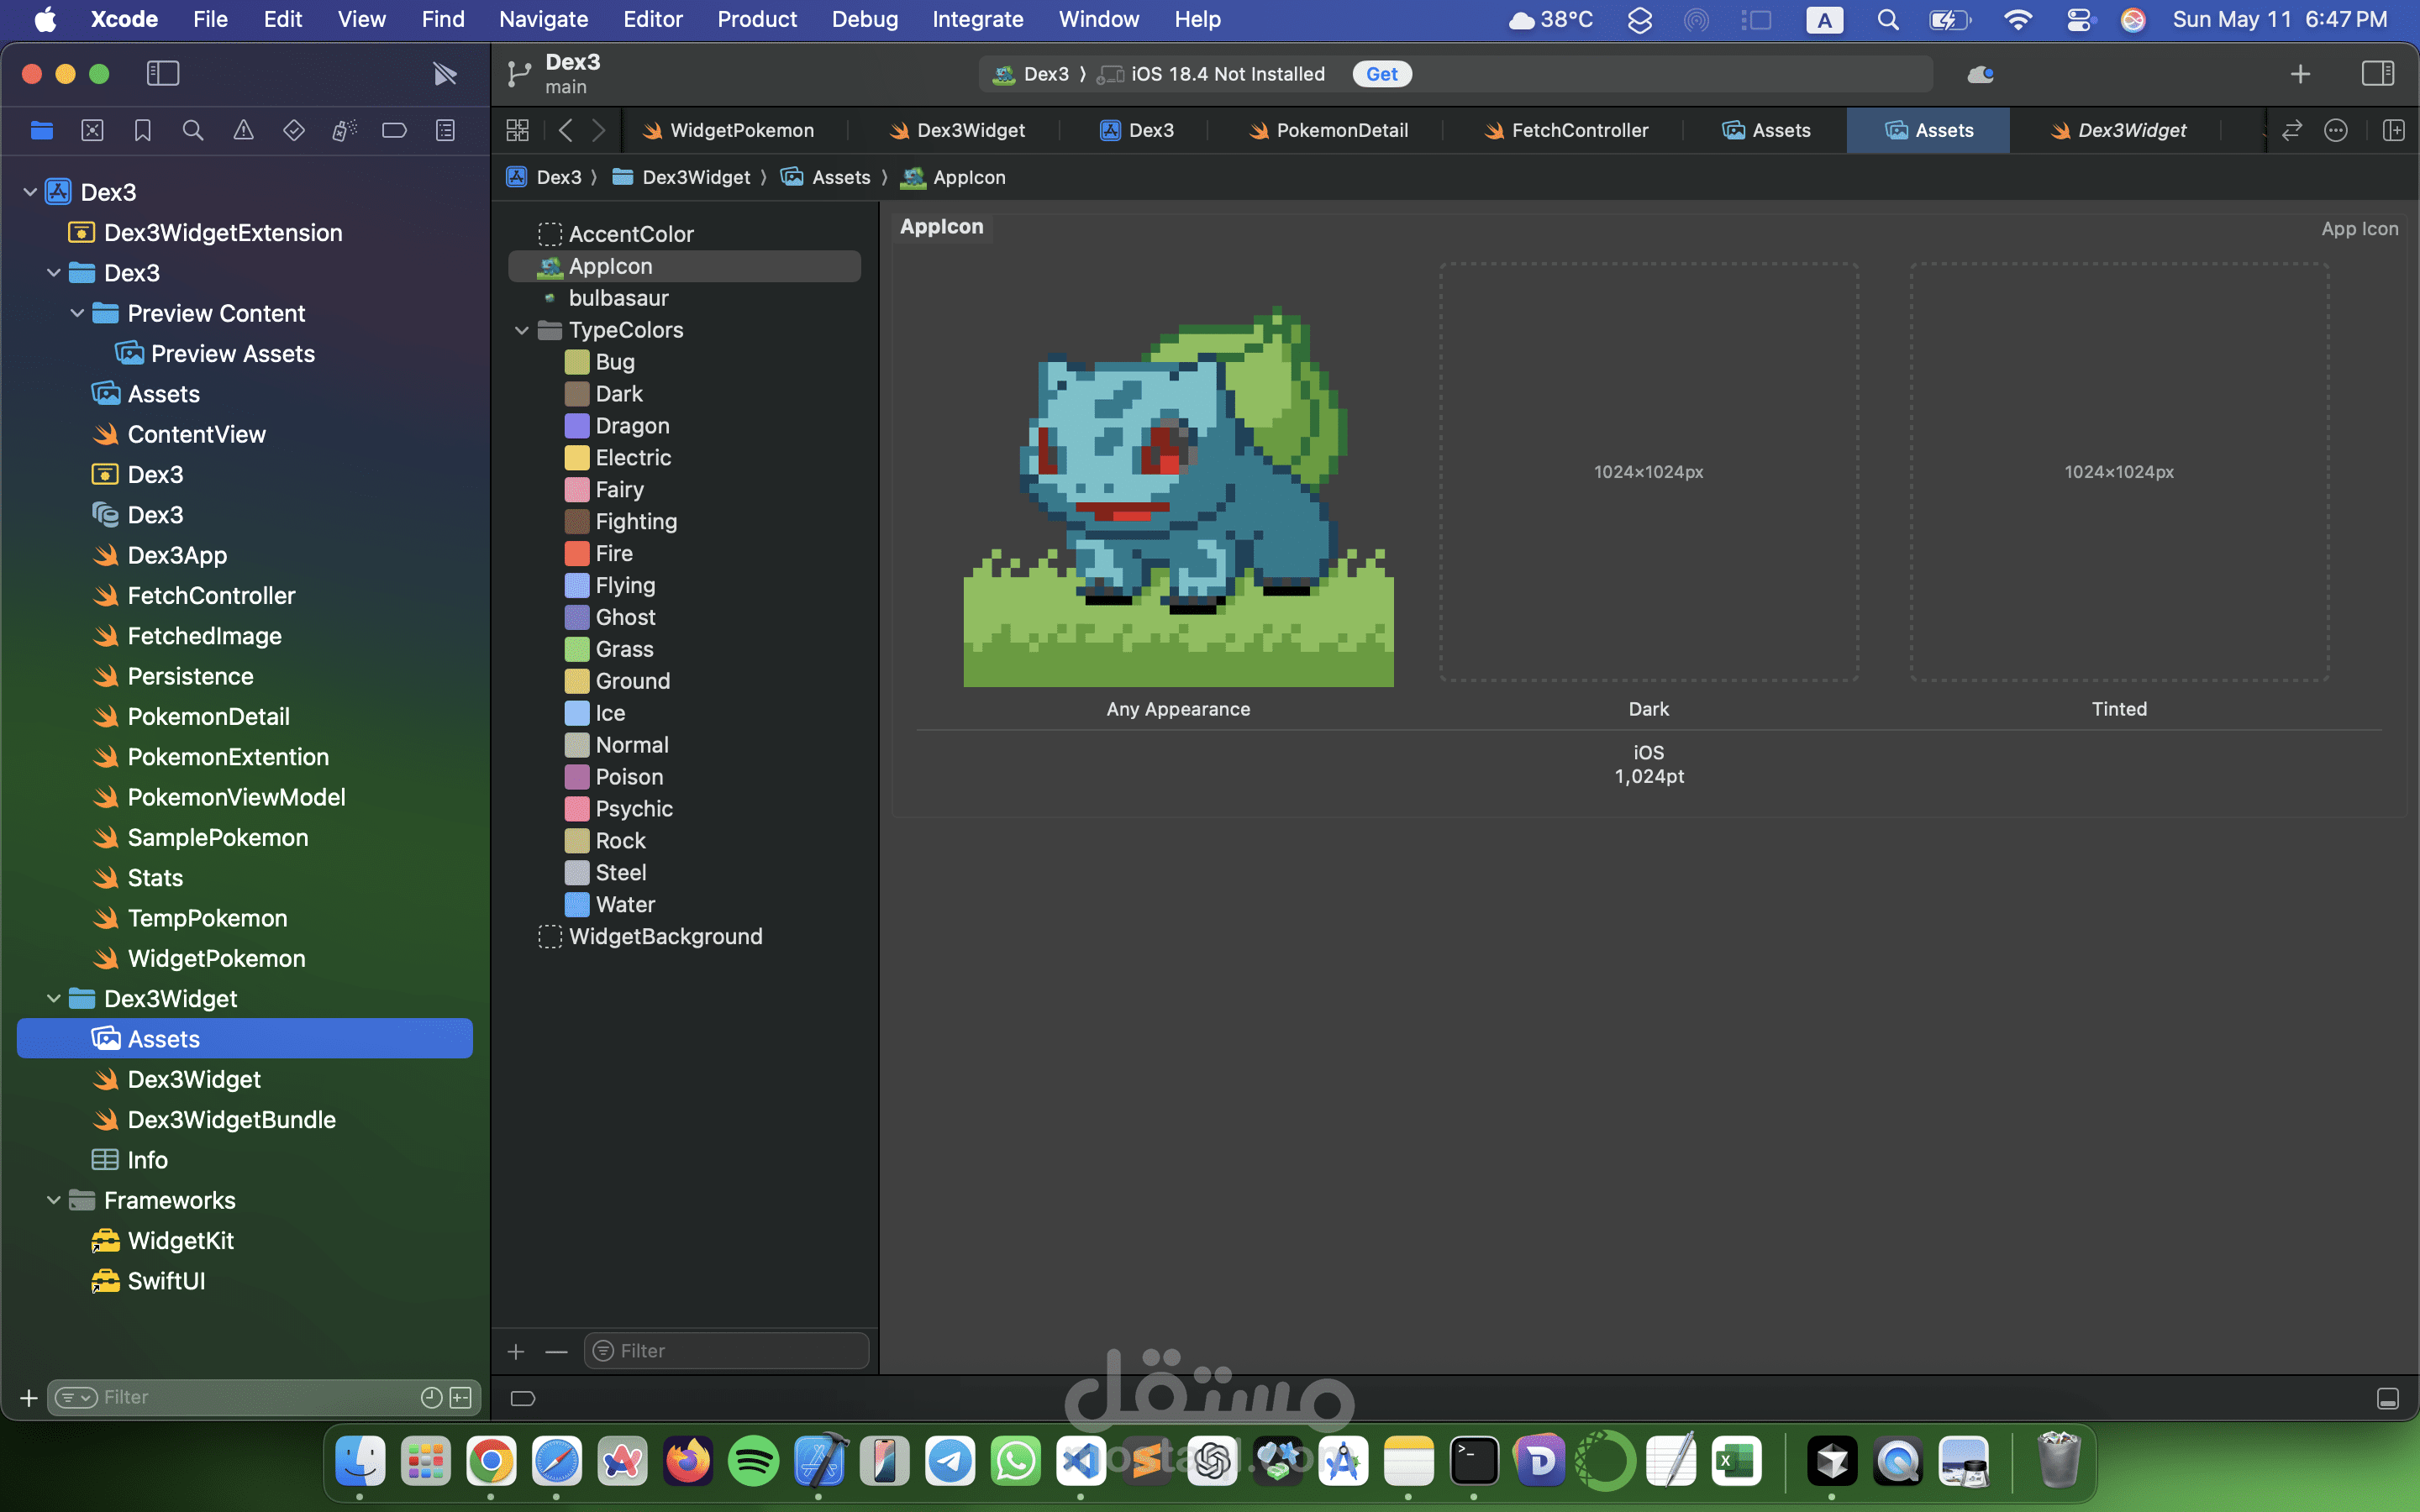This screenshot has width=2420, height=1512.
Task: Open the Bookmark navigator icon
Action: coord(143,130)
